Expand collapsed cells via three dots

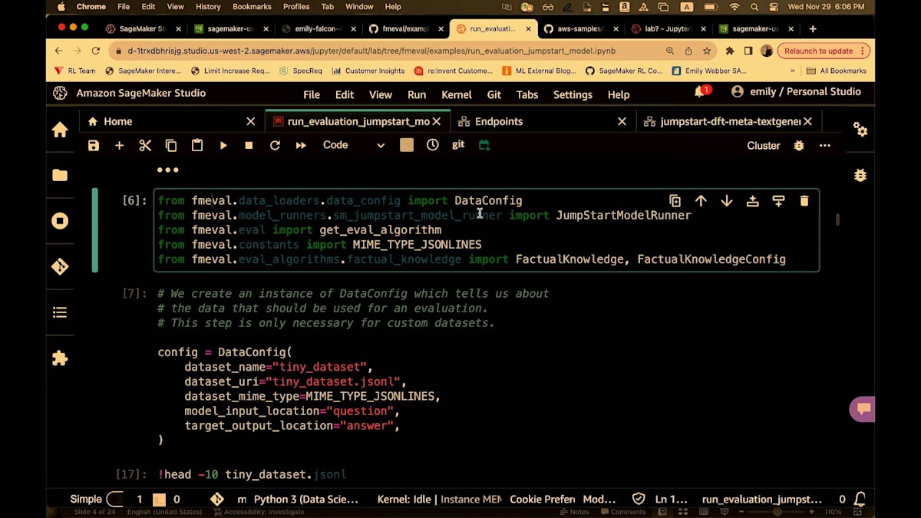[x=167, y=170]
